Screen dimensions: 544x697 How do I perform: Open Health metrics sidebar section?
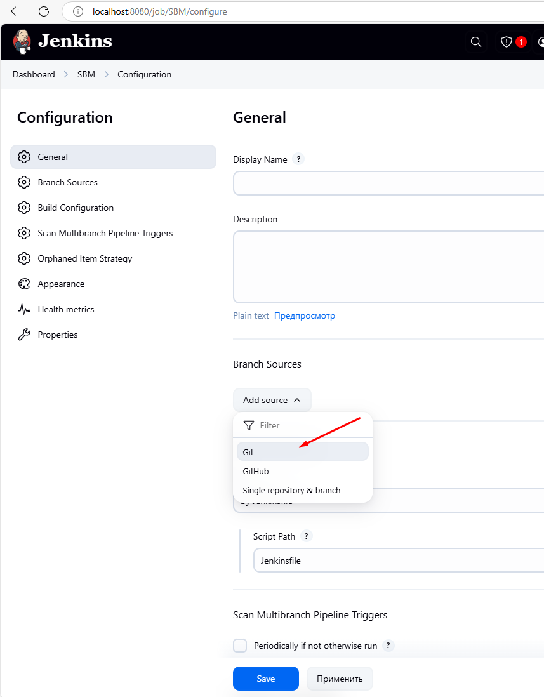tap(65, 309)
